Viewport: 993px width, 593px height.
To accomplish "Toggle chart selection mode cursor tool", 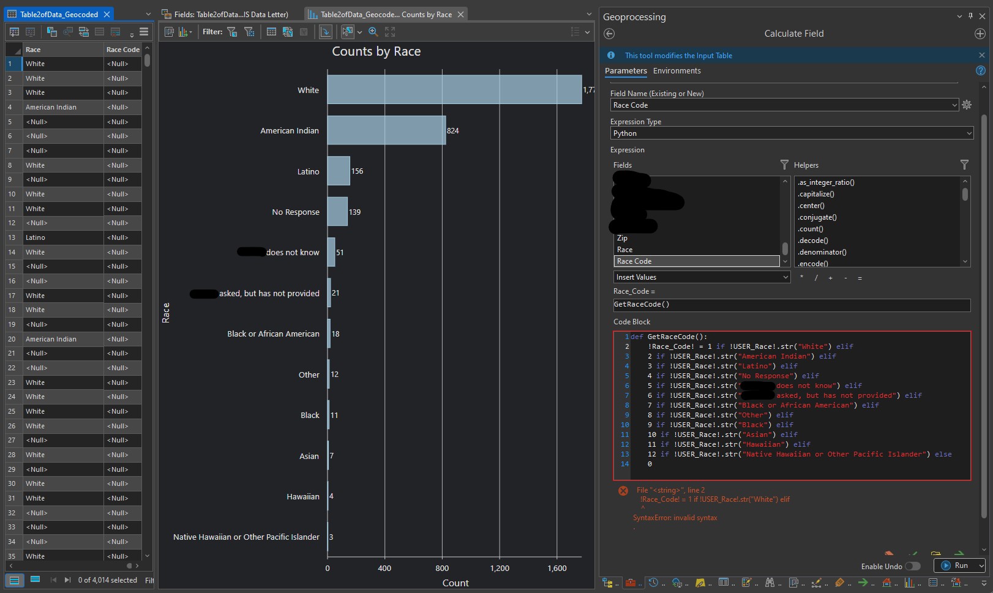I will coord(347,32).
